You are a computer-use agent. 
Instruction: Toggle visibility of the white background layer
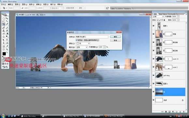coord(153,100)
